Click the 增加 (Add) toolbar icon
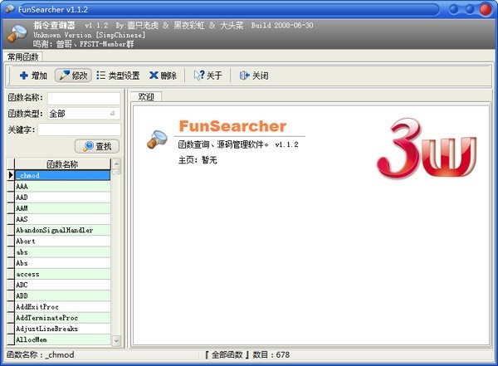Viewport: 498px width, 366px height. coord(23,76)
